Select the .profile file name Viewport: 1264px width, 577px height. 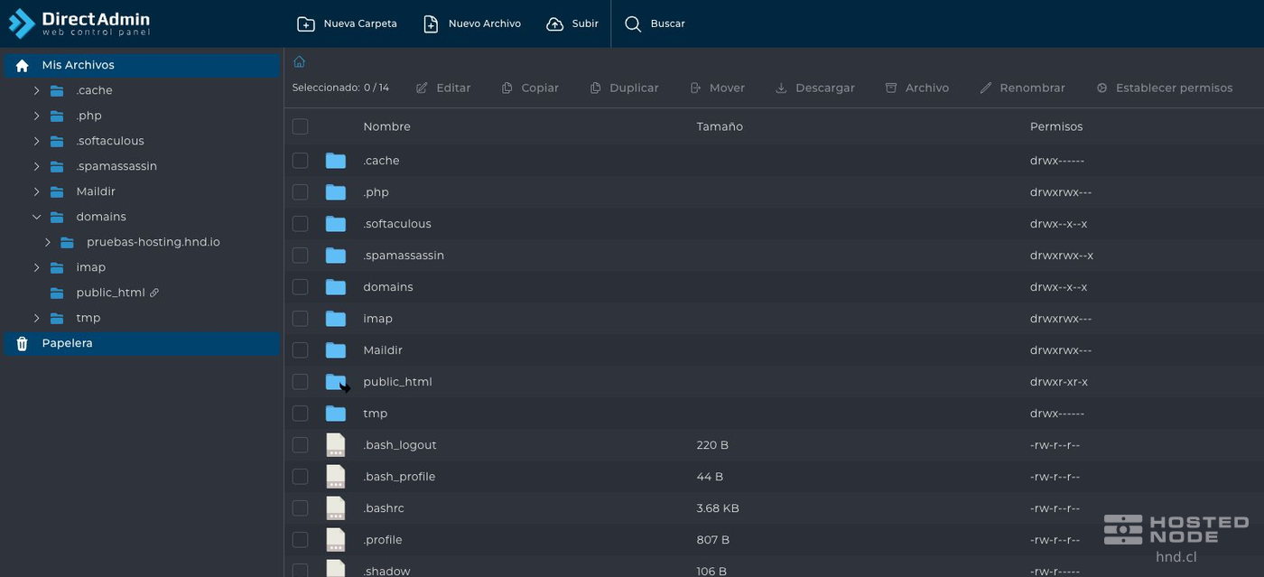(383, 540)
